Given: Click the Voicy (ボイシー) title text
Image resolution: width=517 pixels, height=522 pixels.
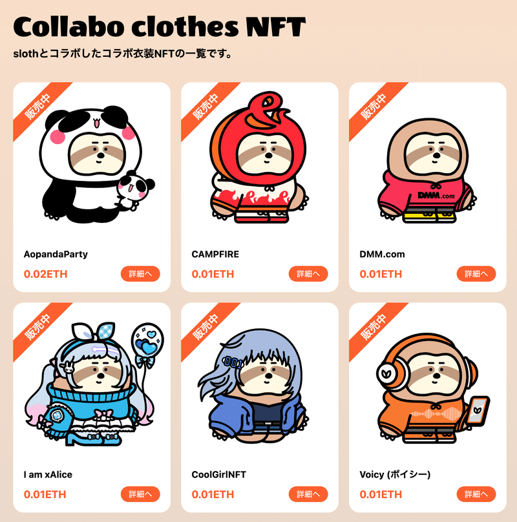Looking at the screenshot, I should (x=395, y=475).
